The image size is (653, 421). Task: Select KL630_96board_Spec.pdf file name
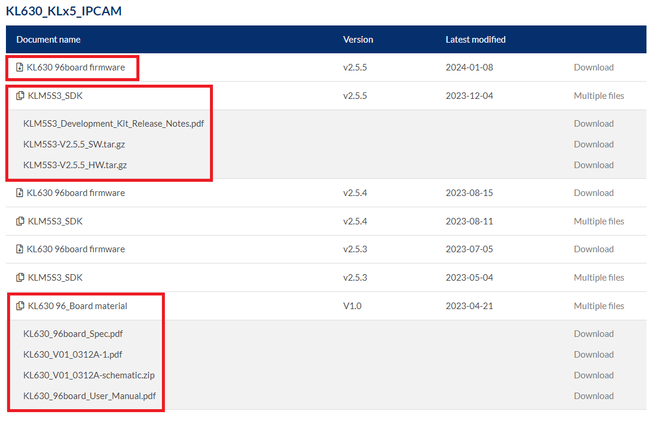tap(73, 334)
